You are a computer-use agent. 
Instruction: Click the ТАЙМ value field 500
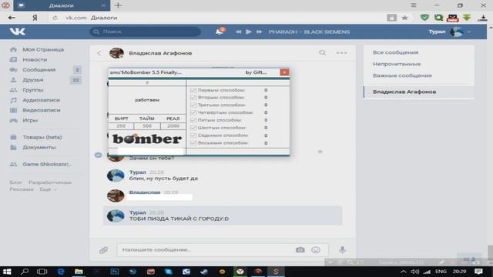pyautogui.click(x=147, y=126)
